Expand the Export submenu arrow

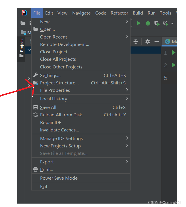point(127,162)
